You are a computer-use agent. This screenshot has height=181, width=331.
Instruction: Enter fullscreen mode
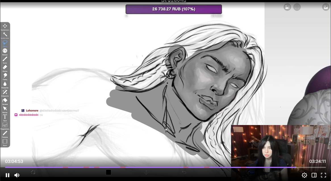coord(323,175)
